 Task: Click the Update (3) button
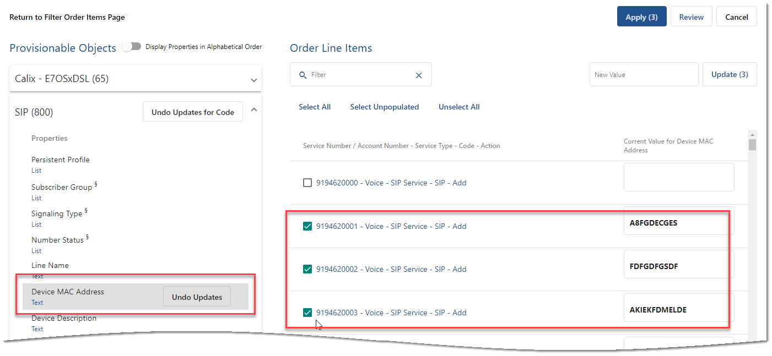(x=730, y=74)
